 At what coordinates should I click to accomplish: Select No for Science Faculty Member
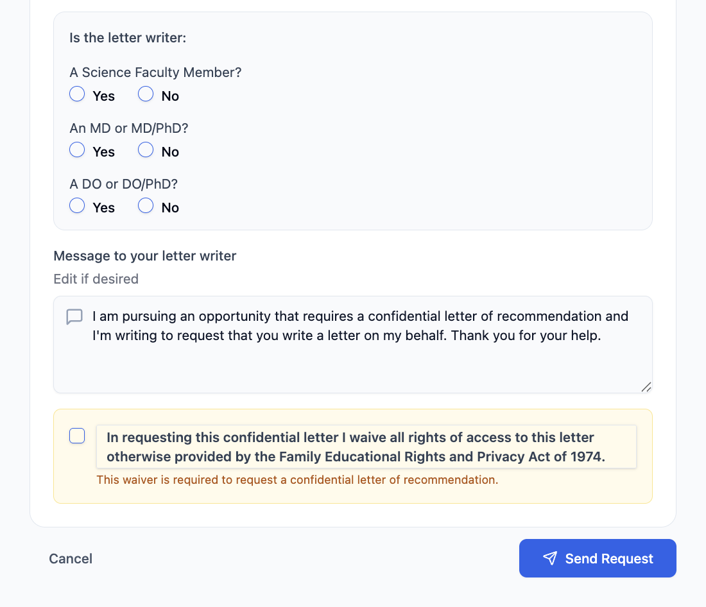click(x=145, y=94)
